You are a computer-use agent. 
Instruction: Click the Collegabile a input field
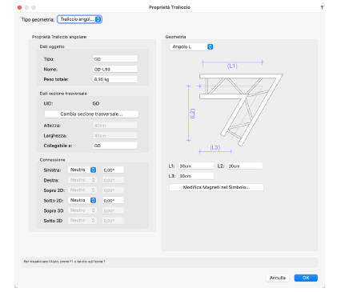115,146
